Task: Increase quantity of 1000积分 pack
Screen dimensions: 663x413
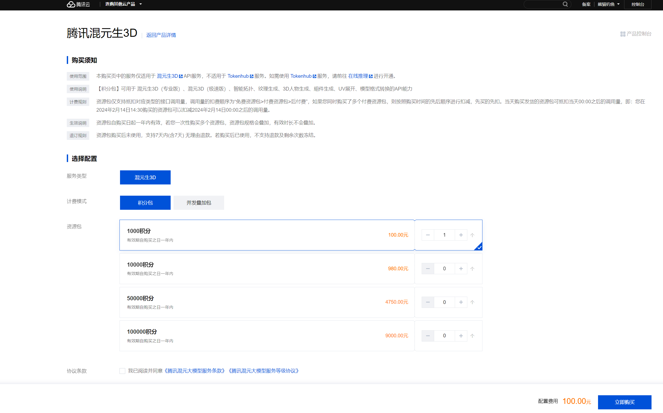Action: pyautogui.click(x=461, y=235)
